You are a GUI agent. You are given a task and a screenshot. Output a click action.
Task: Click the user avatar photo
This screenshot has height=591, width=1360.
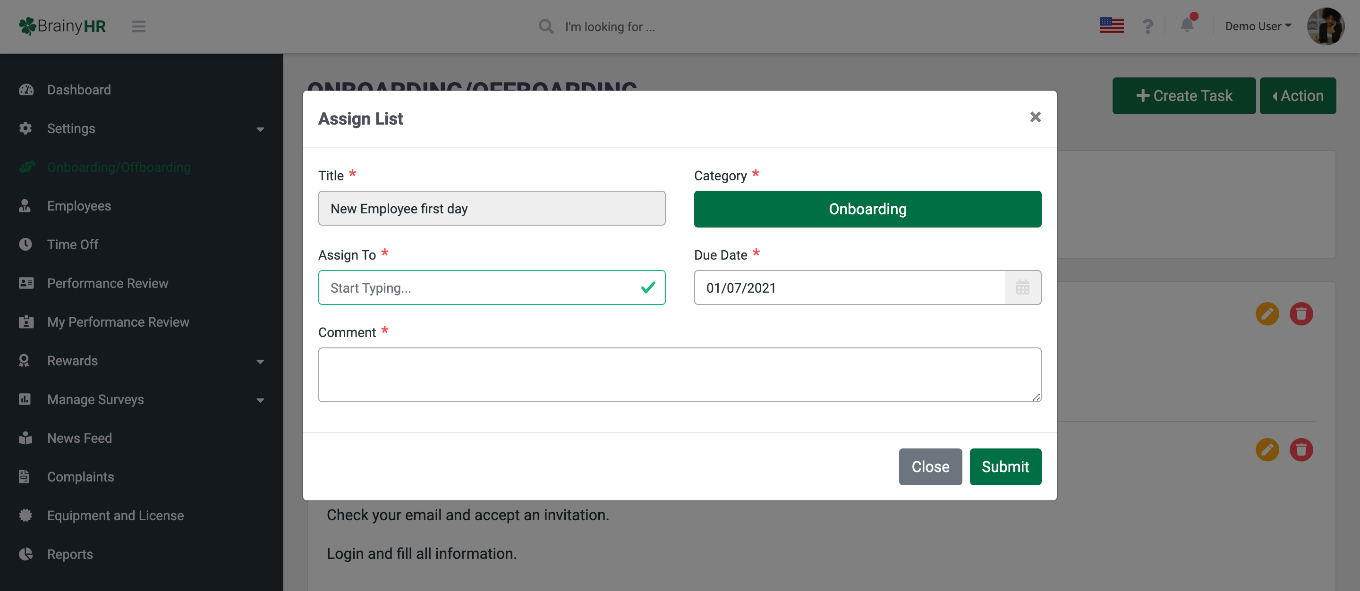(x=1325, y=26)
